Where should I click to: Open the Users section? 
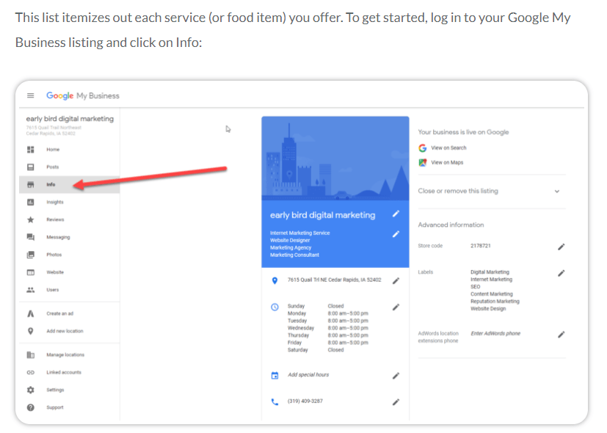click(x=30, y=289)
